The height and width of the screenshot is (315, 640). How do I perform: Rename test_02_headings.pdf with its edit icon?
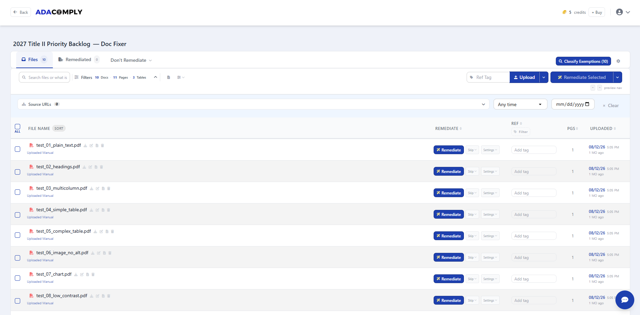tap(90, 167)
